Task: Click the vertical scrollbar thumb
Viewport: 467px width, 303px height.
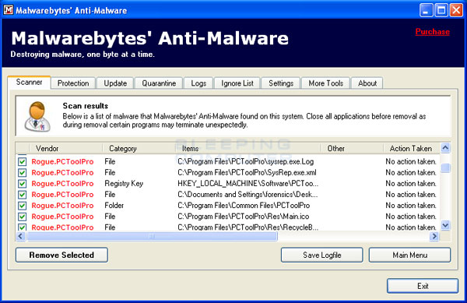Action: [445, 168]
